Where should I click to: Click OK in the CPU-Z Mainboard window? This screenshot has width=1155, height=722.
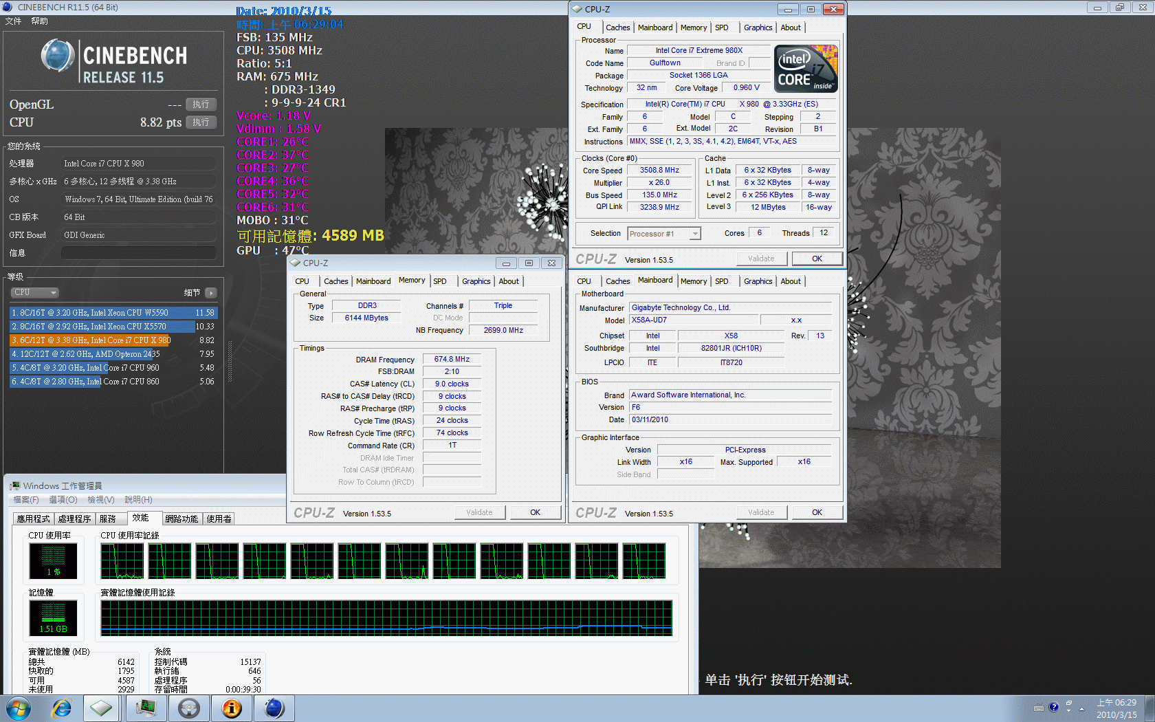point(817,512)
